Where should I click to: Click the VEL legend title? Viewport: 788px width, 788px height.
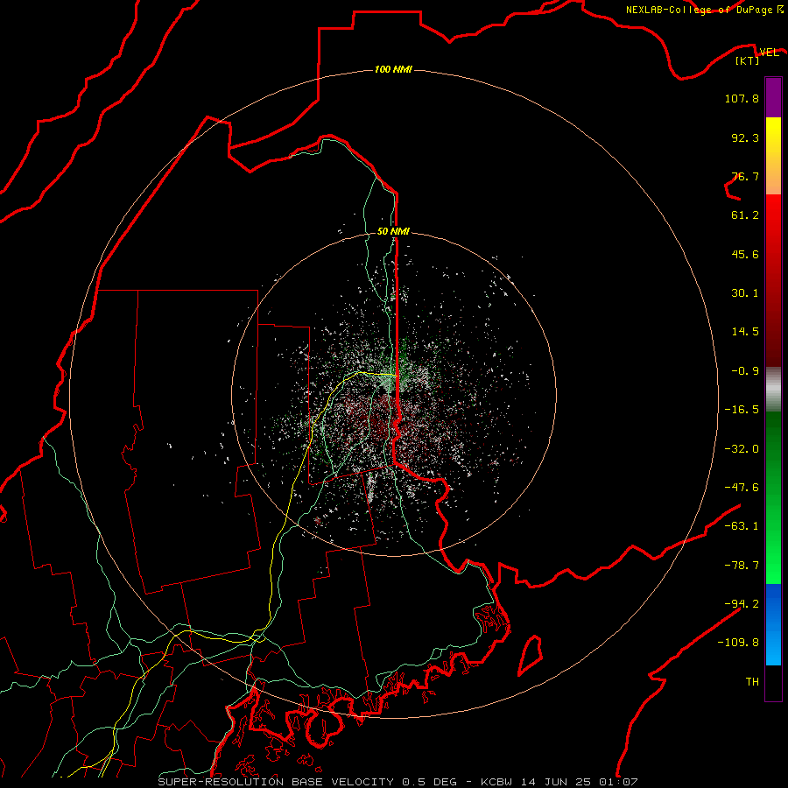(x=769, y=52)
